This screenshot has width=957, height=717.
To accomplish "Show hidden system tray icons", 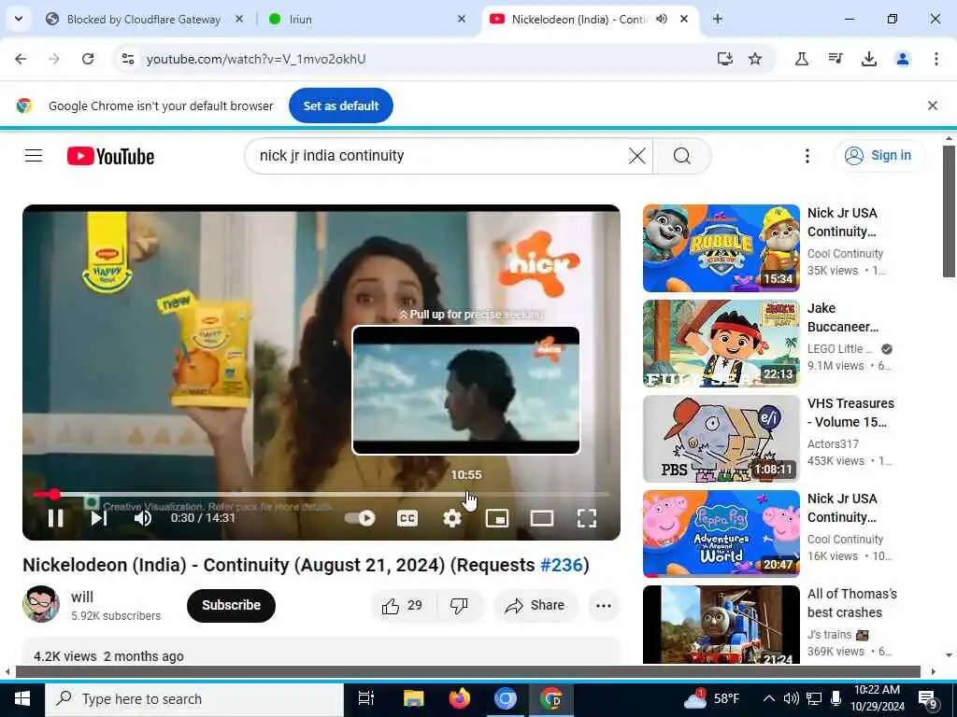I will [769, 698].
